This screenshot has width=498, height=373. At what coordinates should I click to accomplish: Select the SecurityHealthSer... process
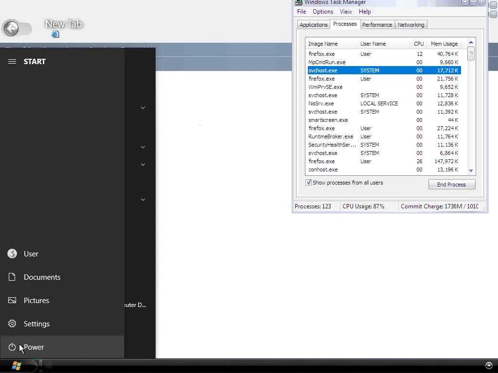[384, 145]
